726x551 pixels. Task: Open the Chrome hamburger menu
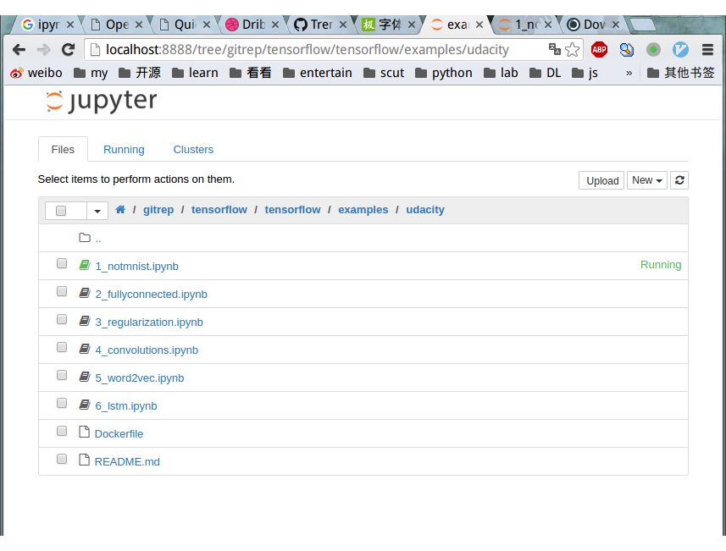tap(707, 49)
